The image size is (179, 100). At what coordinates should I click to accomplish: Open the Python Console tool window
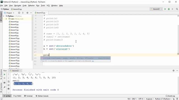42,96
